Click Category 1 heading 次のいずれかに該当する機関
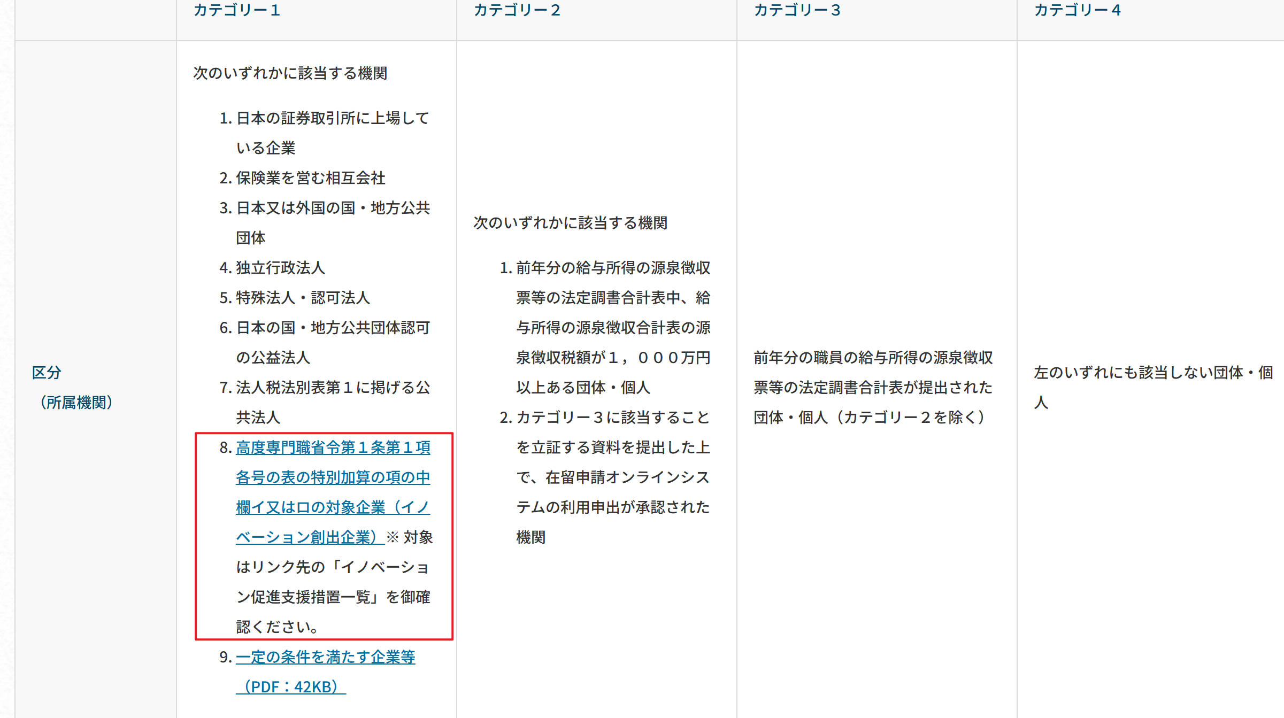Viewport: 1284px width, 718px height. (290, 73)
